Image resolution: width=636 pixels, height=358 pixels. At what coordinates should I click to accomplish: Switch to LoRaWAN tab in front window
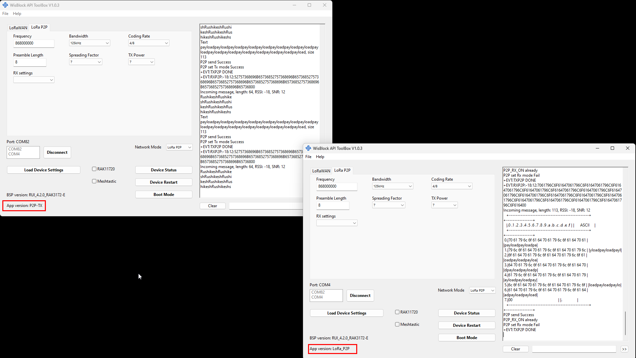tap(321, 171)
